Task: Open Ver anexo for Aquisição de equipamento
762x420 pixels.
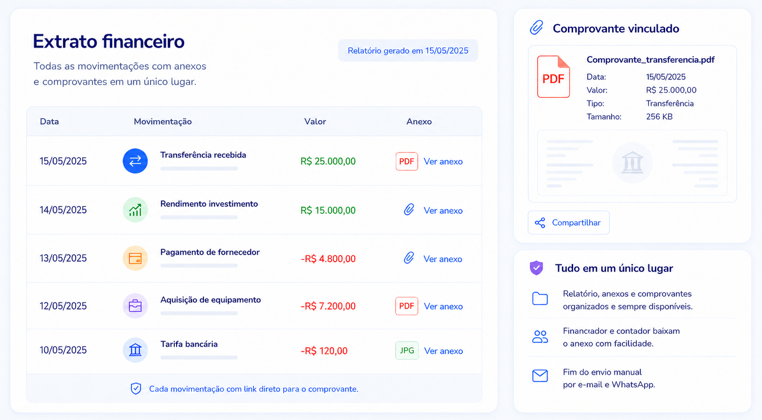Action: [443, 306]
